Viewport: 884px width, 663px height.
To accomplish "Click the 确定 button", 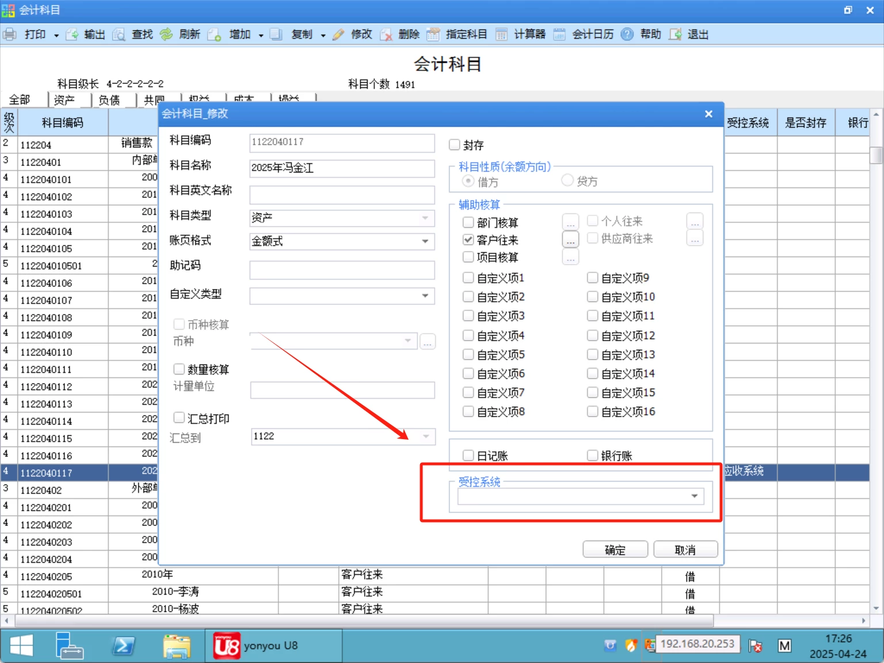I will tap(615, 550).
